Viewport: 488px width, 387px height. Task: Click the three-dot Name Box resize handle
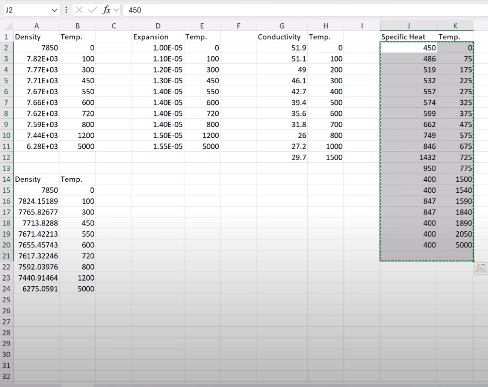tap(66, 10)
